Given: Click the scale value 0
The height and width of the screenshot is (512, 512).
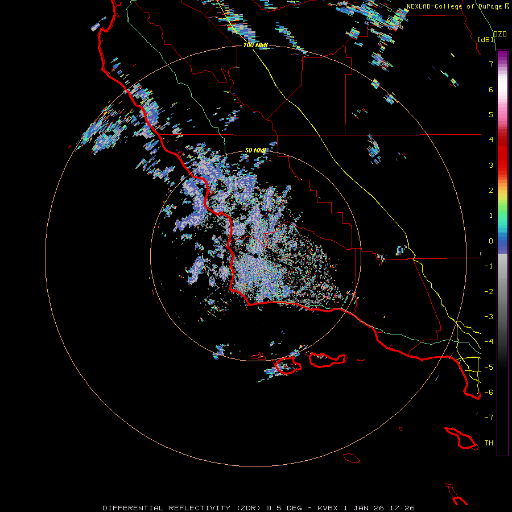Looking at the screenshot, I should point(491,241).
